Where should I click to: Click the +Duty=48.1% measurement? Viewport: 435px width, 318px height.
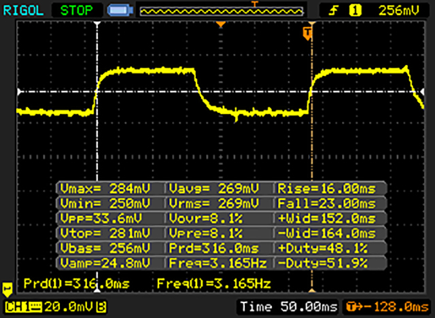(323, 248)
